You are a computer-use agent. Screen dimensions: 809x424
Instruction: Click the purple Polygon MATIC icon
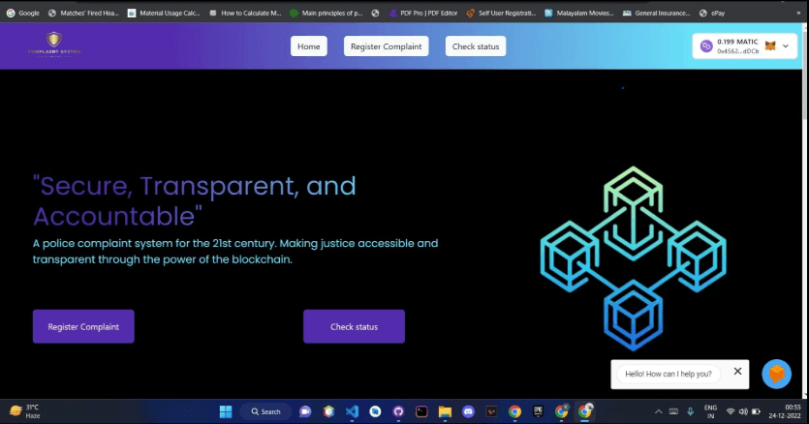tap(706, 45)
